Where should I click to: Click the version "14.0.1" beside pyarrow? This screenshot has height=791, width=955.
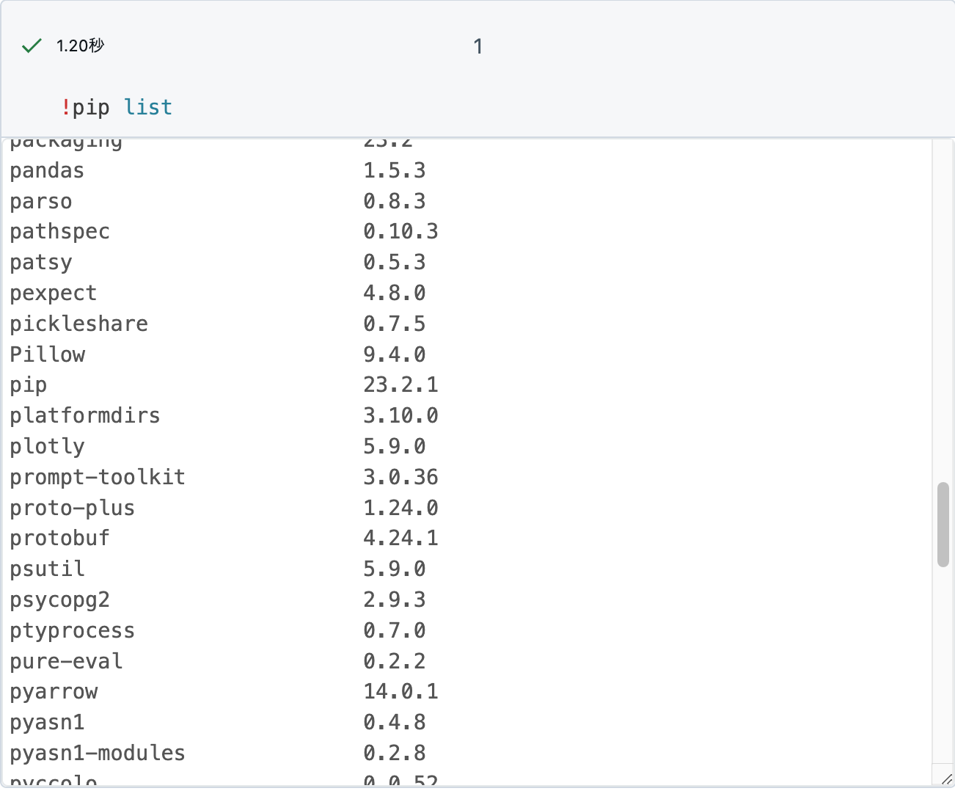point(401,690)
